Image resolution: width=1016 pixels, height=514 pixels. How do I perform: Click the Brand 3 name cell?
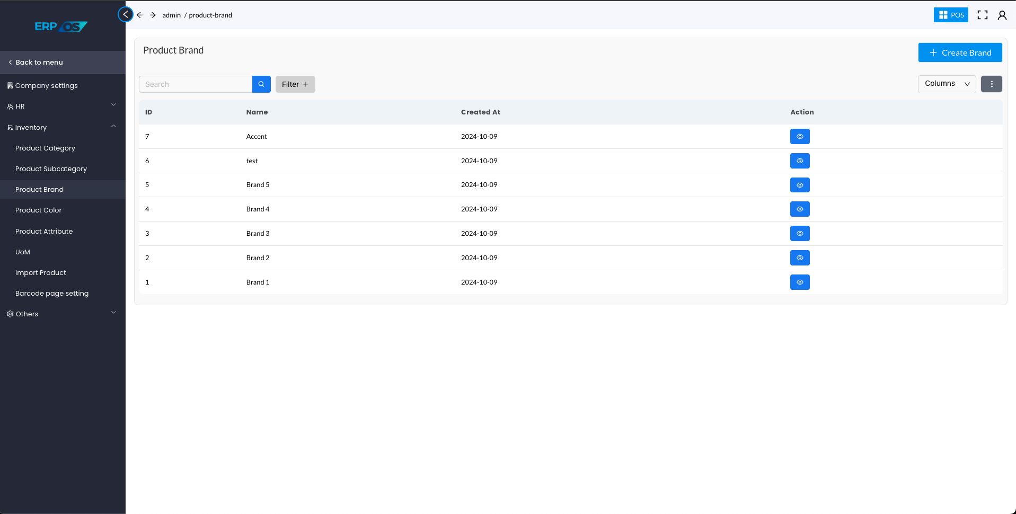pyautogui.click(x=258, y=233)
